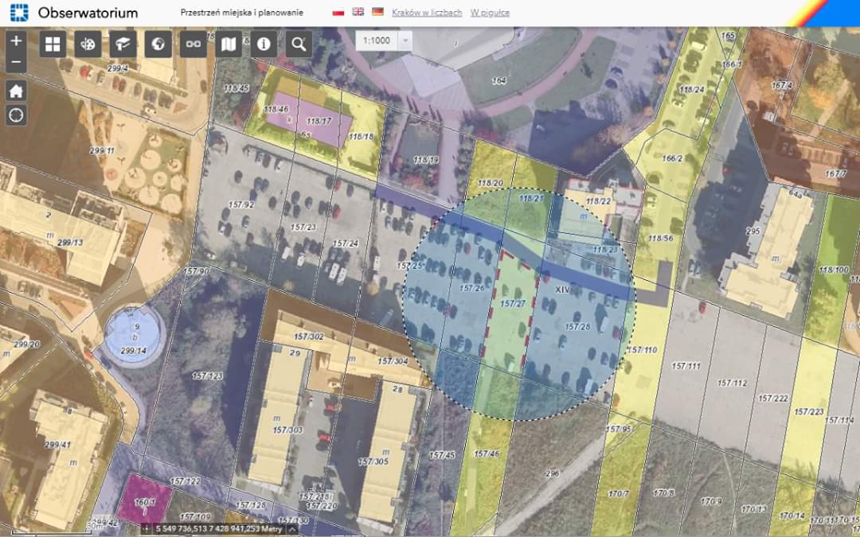Click parcel label 118/20
860x537 pixels.
pos(491,183)
